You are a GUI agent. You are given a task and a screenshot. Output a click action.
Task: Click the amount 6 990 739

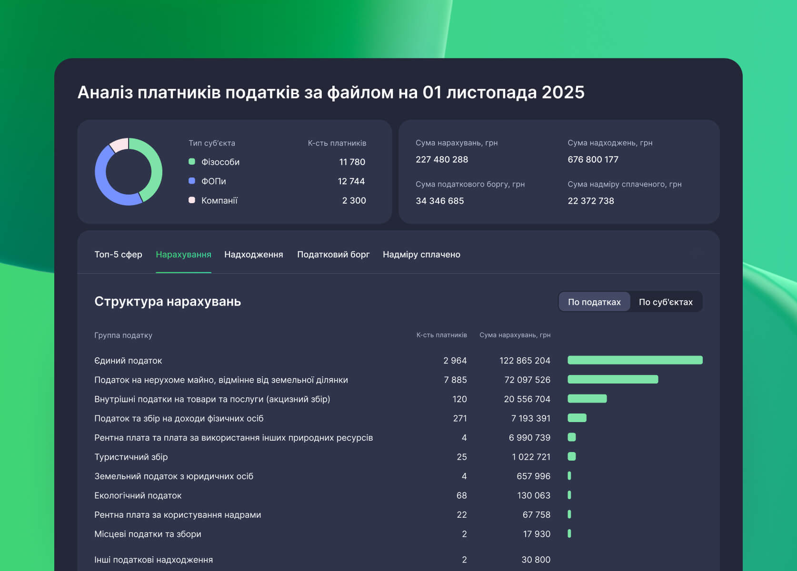click(529, 438)
